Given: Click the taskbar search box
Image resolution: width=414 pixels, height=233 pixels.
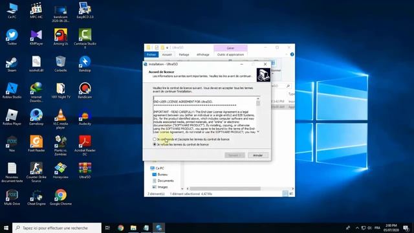Looking at the screenshot, I should [x=57, y=228].
